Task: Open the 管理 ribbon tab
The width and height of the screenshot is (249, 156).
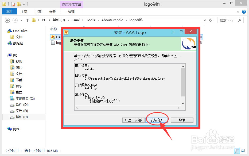Action: coord(71,12)
